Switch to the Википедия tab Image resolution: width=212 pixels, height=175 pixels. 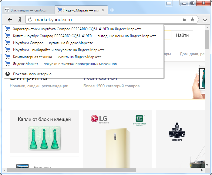point(29,10)
